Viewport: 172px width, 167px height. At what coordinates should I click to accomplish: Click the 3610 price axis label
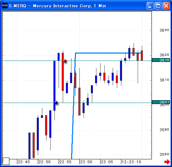pos(164,80)
